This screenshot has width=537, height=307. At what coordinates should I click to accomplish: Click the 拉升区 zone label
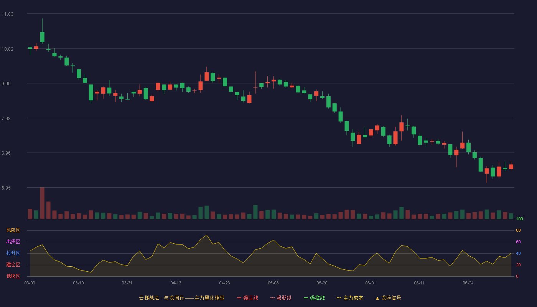coord(13,253)
